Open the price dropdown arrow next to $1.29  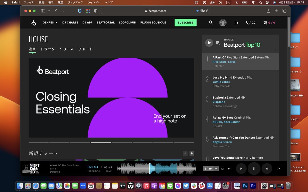click(x=216, y=169)
